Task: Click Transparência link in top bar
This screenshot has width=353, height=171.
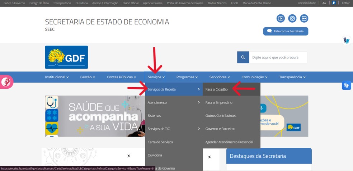Action: click(x=62, y=3)
